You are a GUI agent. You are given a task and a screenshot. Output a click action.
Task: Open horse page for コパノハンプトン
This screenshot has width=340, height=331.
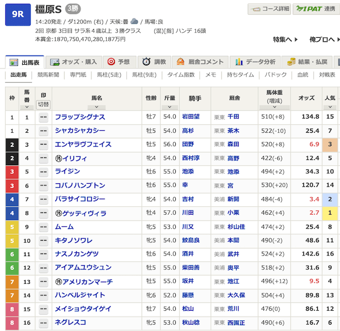pos(80,185)
